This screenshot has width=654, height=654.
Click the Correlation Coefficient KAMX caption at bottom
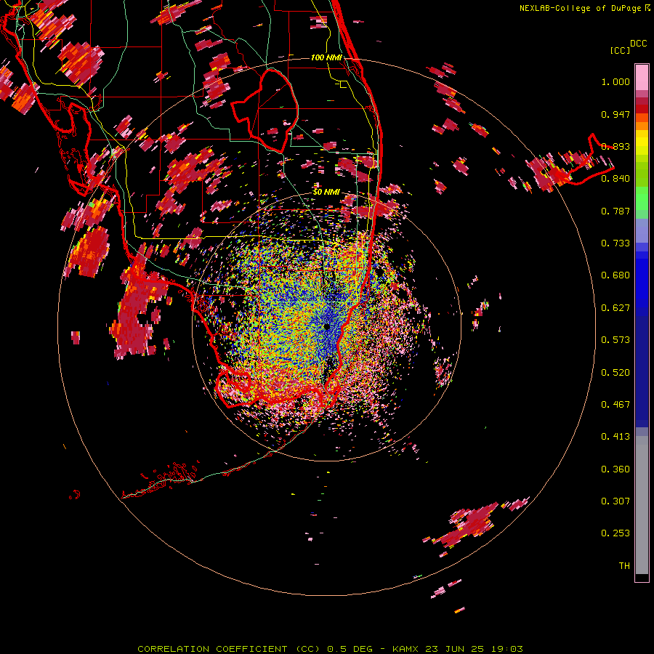point(330,649)
